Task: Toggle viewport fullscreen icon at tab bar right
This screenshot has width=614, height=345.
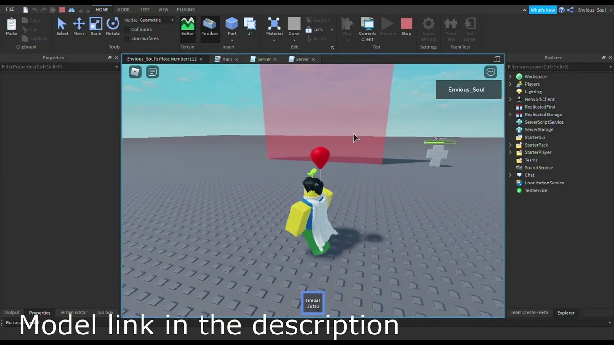Action: click(496, 59)
